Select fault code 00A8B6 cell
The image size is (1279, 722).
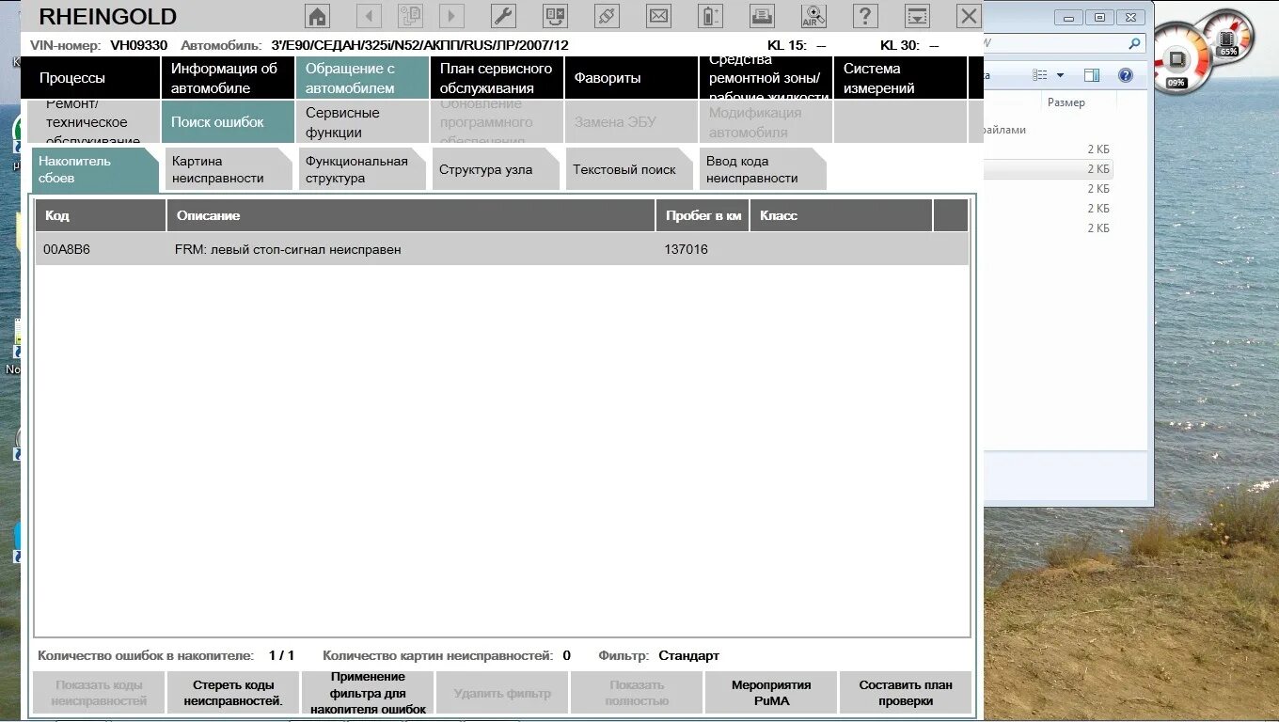66,249
